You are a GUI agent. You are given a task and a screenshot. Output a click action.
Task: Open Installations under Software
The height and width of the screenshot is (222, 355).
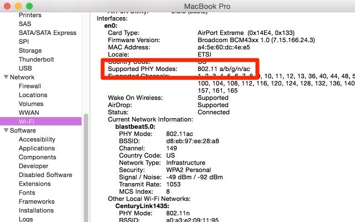36,210
